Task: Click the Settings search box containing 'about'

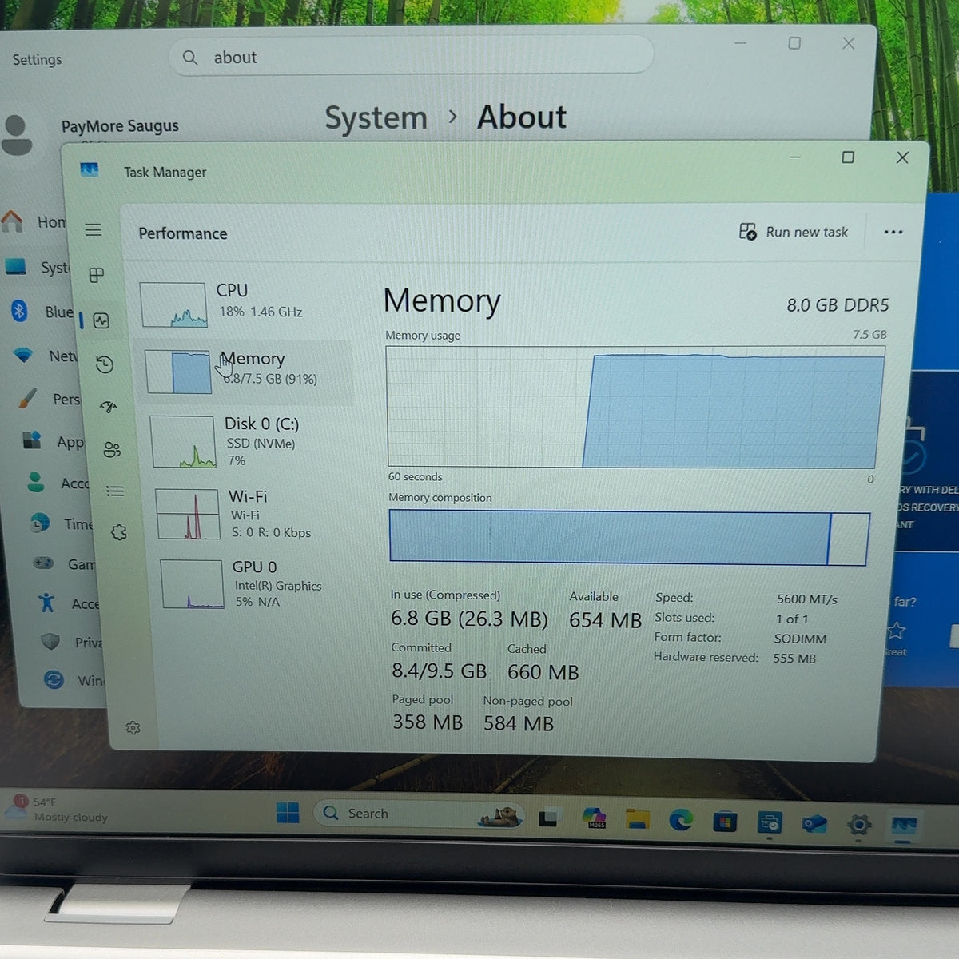Action: (411, 57)
